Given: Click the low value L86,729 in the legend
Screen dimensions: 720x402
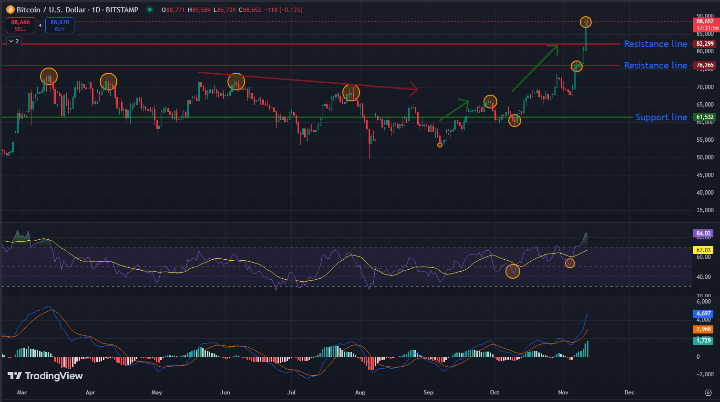Looking at the screenshot, I should [225, 10].
